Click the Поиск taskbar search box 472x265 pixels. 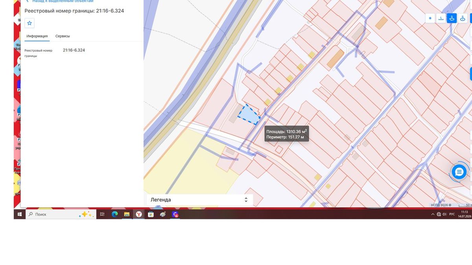coord(60,214)
